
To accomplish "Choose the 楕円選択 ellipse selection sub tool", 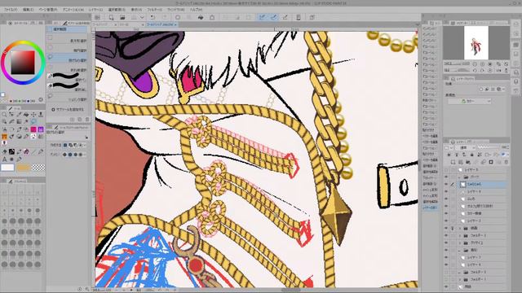I will (67, 50).
